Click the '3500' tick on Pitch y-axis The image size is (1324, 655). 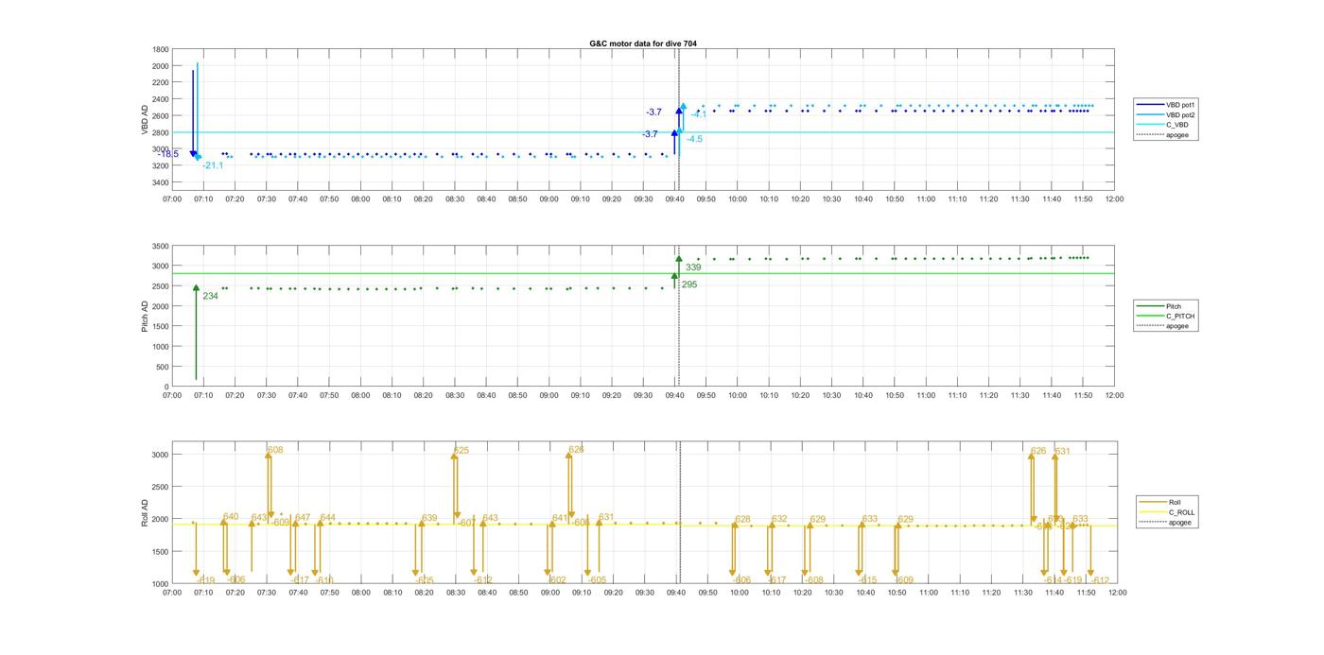click(160, 246)
